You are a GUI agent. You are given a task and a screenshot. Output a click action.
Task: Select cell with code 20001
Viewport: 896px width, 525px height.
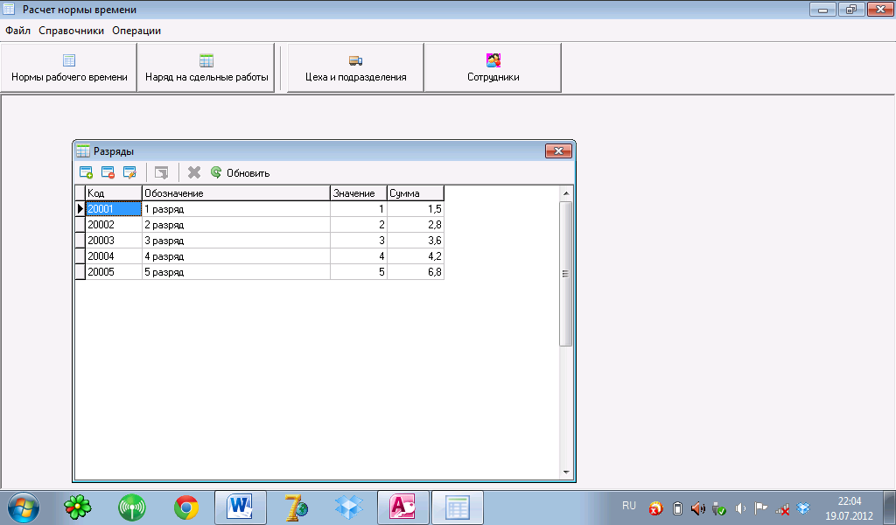click(114, 209)
